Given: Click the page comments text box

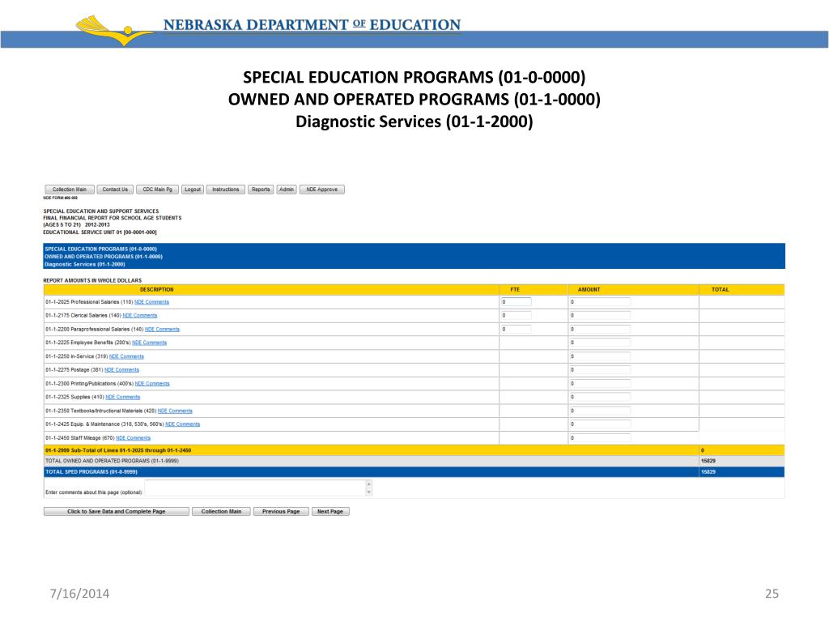Looking at the screenshot, I should pyautogui.click(x=255, y=488).
